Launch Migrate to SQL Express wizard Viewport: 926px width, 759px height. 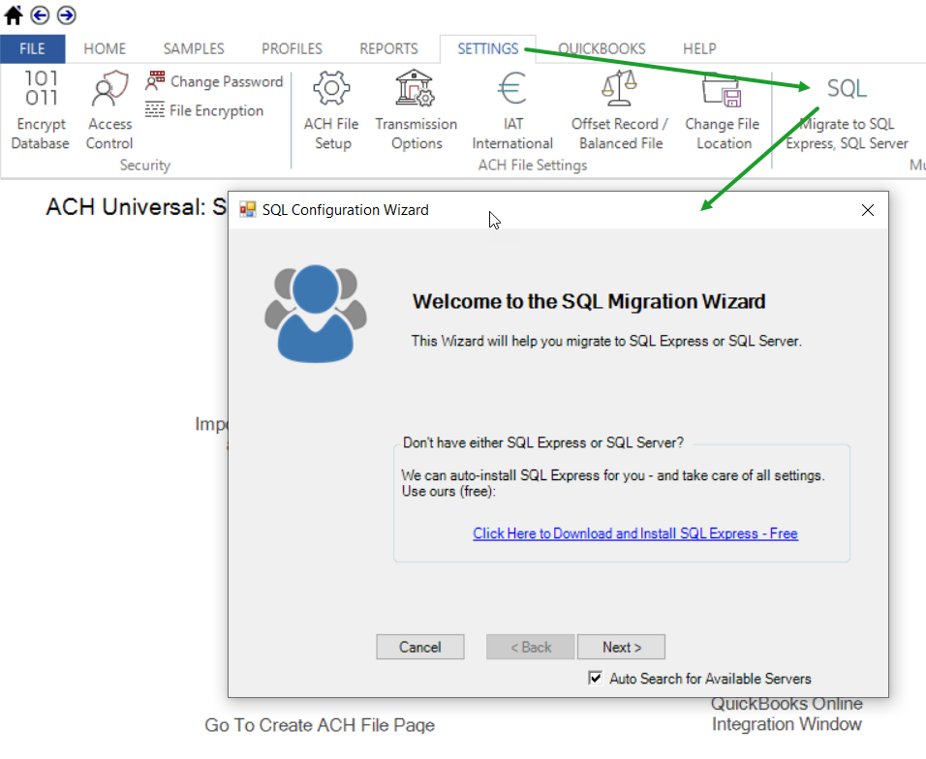pos(846,109)
